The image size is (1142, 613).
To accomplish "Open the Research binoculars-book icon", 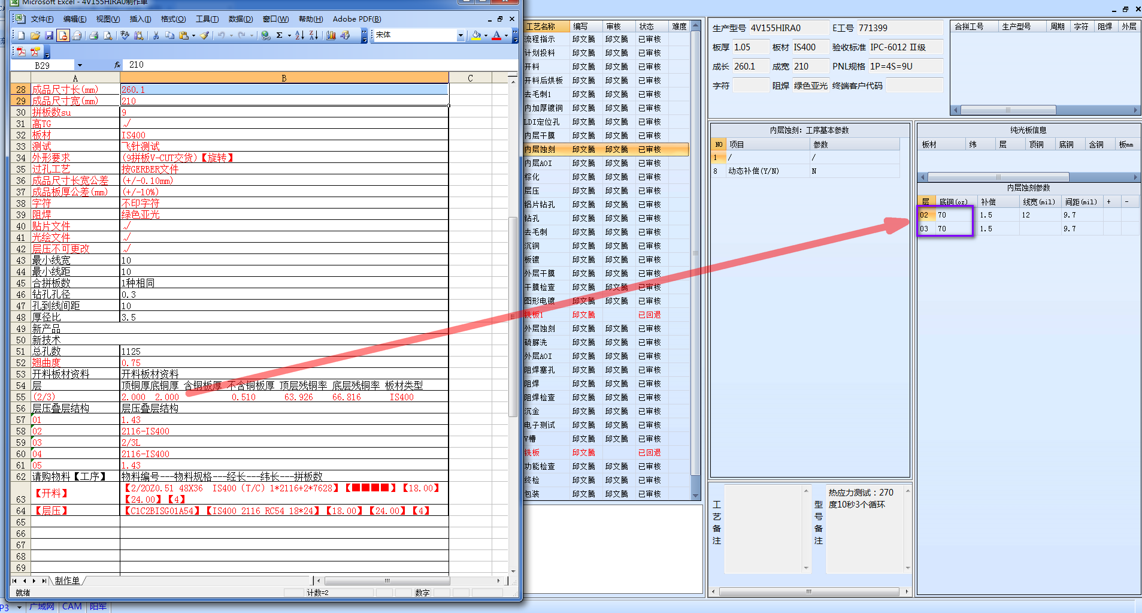I will pos(138,35).
